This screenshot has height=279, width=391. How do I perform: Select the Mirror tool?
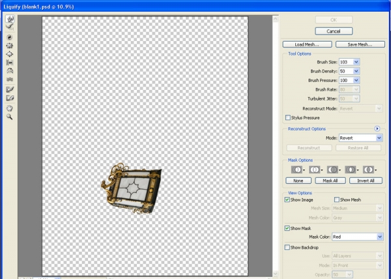click(x=10, y=71)
